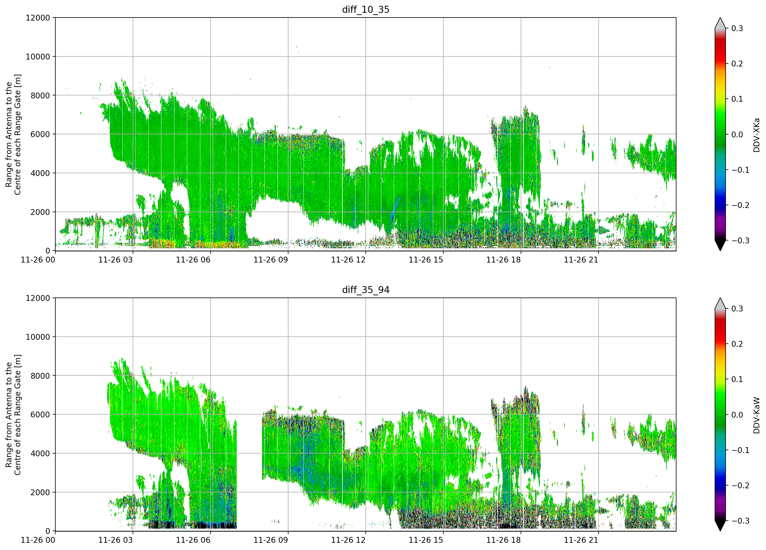
Task: Click the −0.1 tick on DDV-XKa colorbar
Action: [x=740, y=170]
